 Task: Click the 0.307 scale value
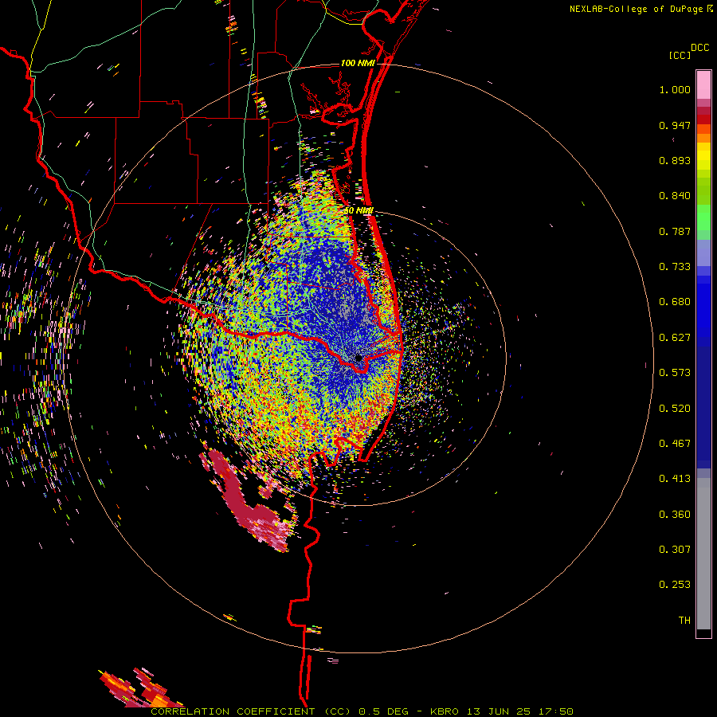click(675, 550)
